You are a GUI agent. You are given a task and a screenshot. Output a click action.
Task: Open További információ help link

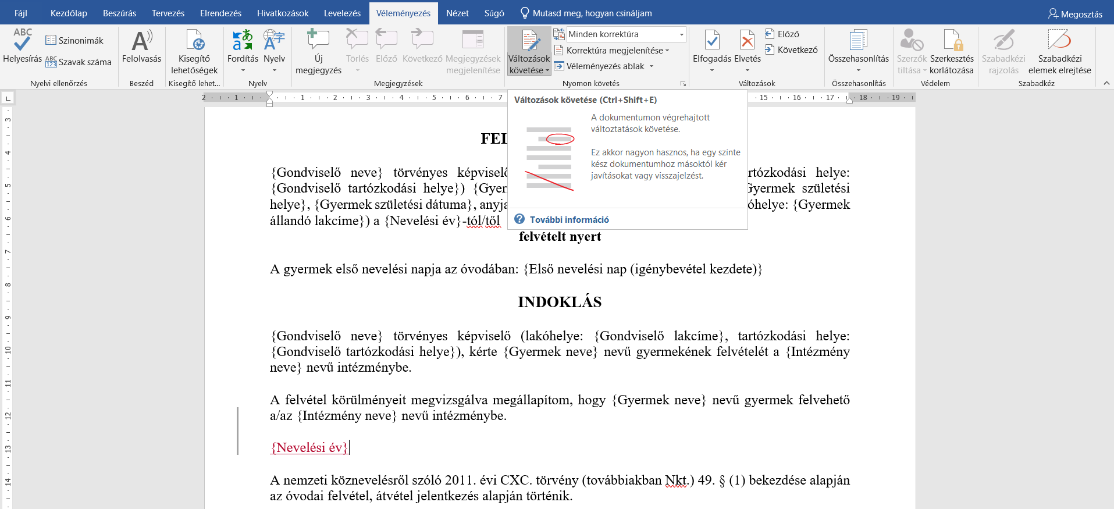tap(569, 219)
